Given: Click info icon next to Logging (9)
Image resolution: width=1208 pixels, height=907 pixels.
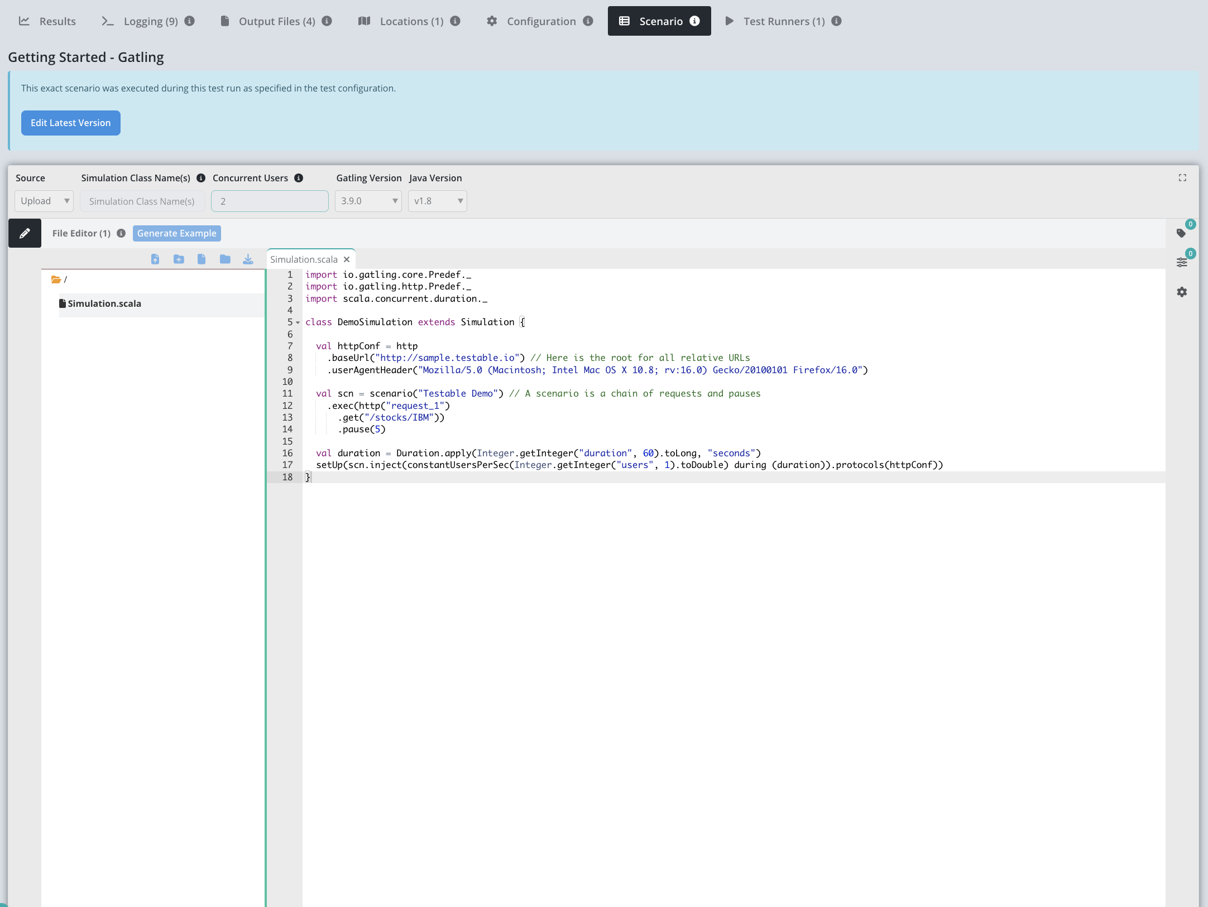Looking at the screenshot, I should 190,21.
